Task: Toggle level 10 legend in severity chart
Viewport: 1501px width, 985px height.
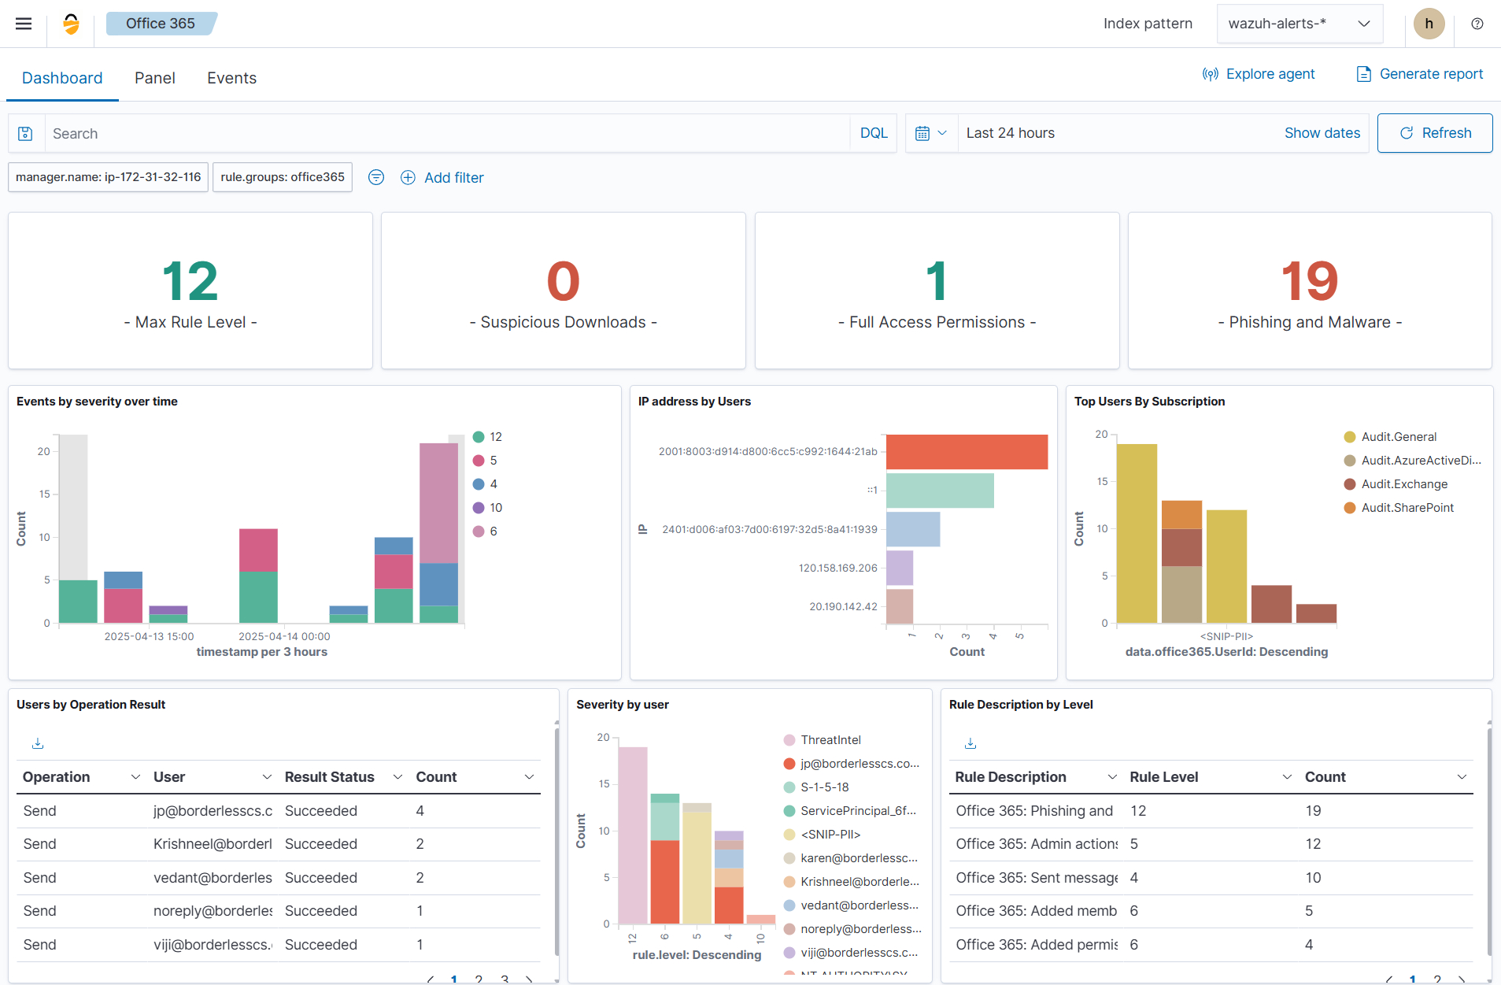Action: (487, 508)
